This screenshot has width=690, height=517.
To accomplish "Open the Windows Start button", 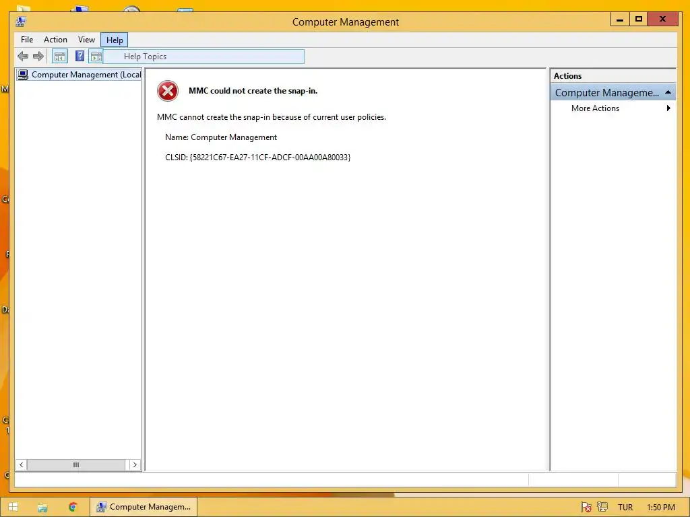I will pyautogui.click(x=13, y=507).
